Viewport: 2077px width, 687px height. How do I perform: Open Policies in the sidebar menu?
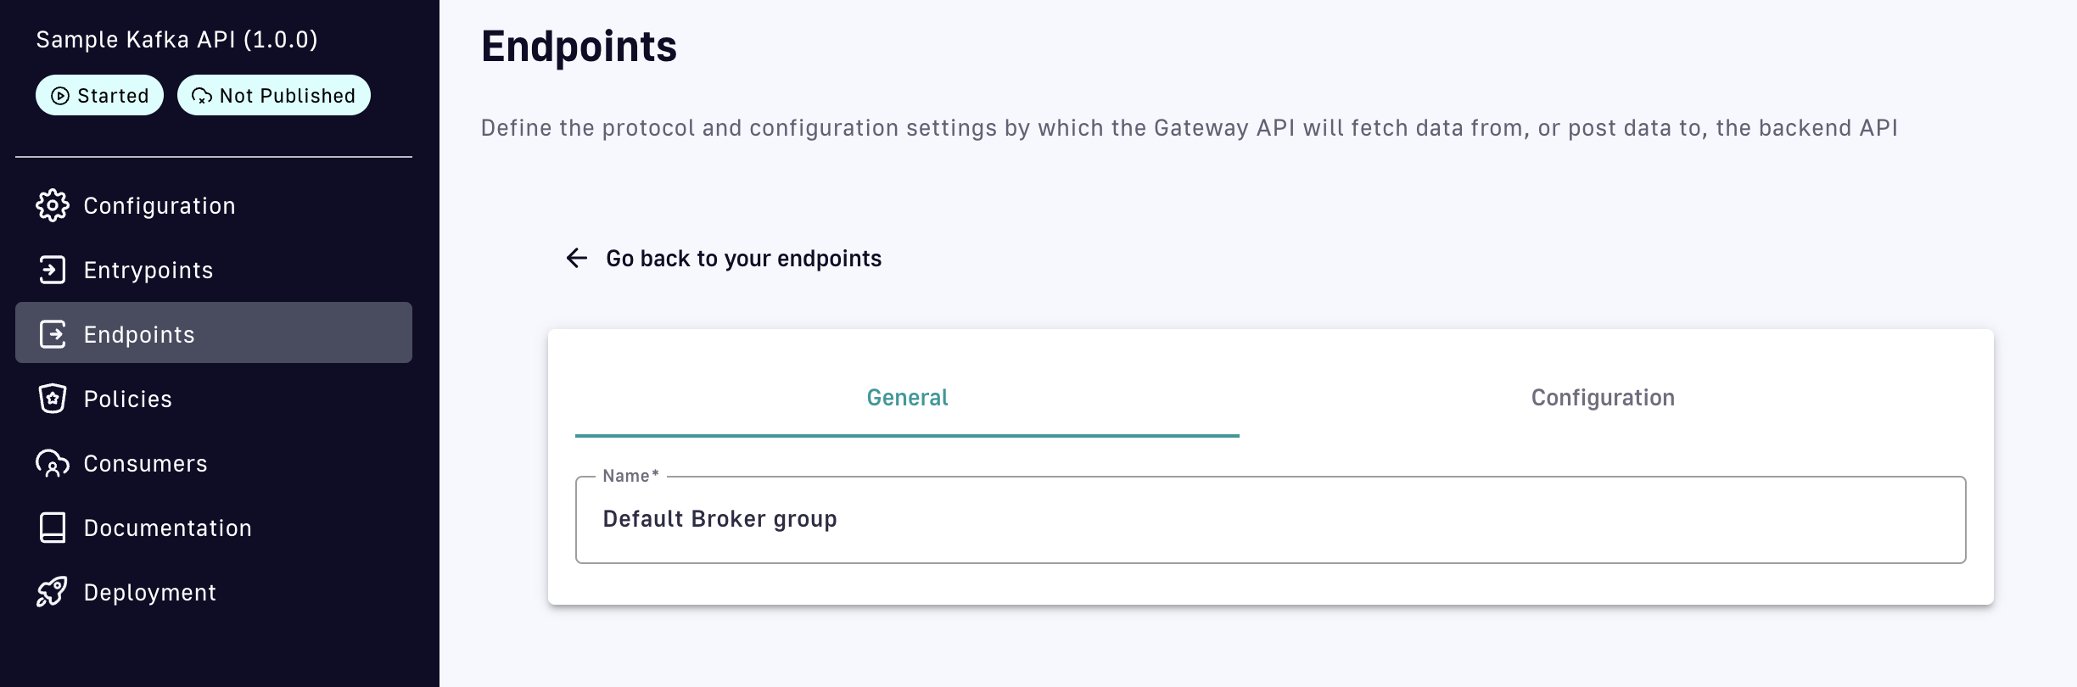pos(128,399)
